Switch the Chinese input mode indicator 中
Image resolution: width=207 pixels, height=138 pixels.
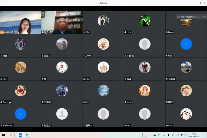[x=181, y=135]
